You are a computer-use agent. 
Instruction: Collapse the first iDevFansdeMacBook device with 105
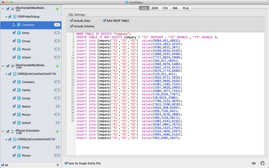point(3,9)
